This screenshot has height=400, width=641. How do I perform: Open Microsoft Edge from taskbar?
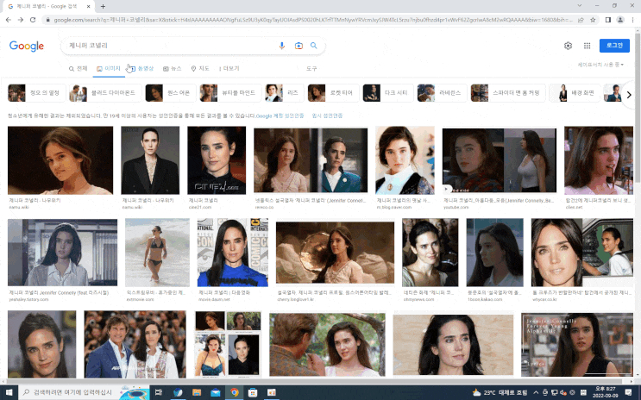(x=178, y=392)
